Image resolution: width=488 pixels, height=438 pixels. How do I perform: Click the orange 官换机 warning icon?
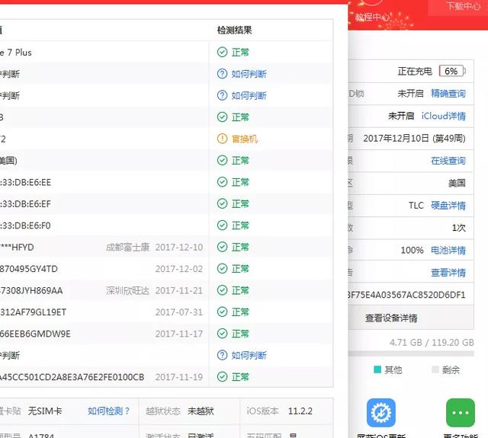(x=222, y=139)
